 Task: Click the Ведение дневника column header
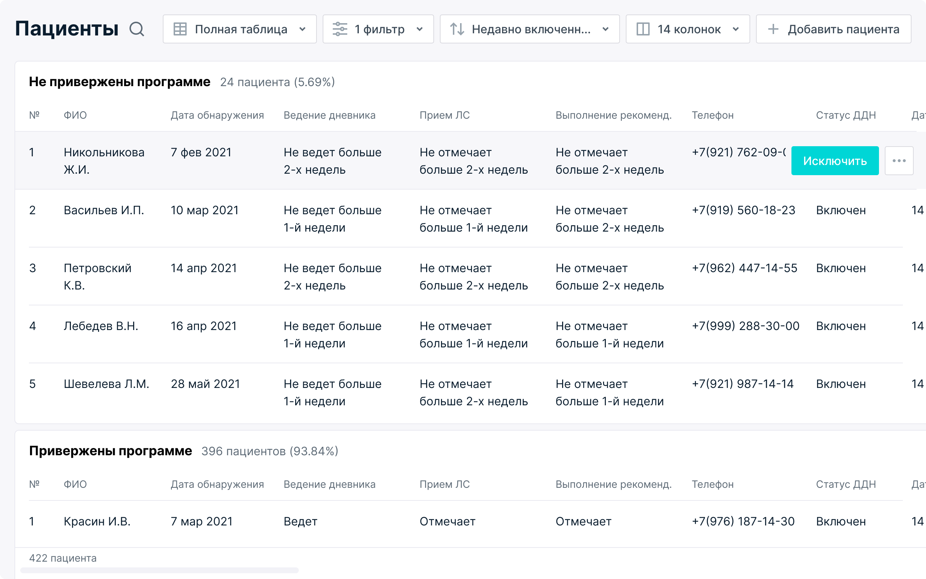[x=329, y=115]
